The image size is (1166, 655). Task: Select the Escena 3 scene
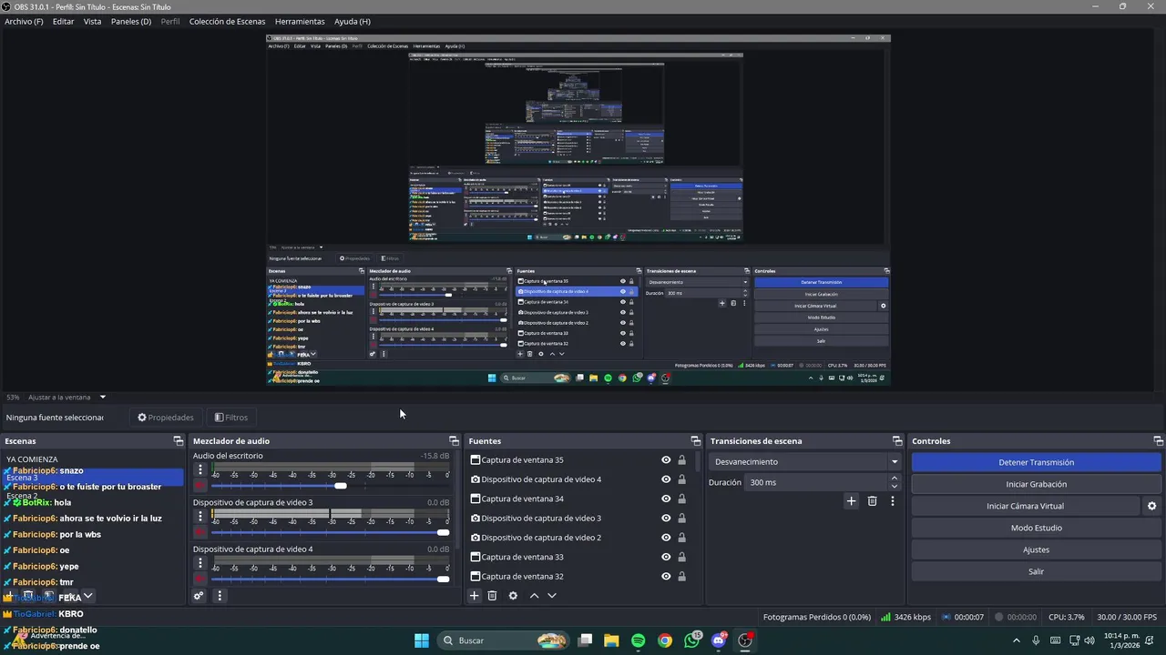pyautogui.click(x=93, y=477)
